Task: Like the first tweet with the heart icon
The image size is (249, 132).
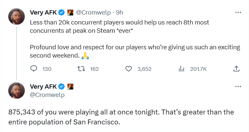Action: (128, 69)
